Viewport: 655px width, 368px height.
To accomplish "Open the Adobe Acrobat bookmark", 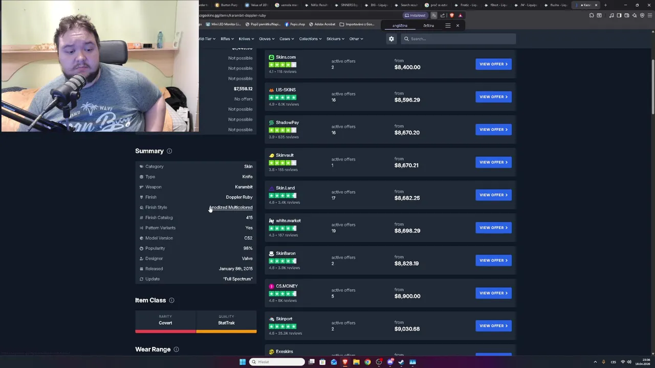I will point(322,24).
